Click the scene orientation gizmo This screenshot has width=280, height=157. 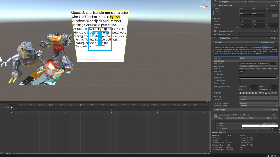click(204, 7)
